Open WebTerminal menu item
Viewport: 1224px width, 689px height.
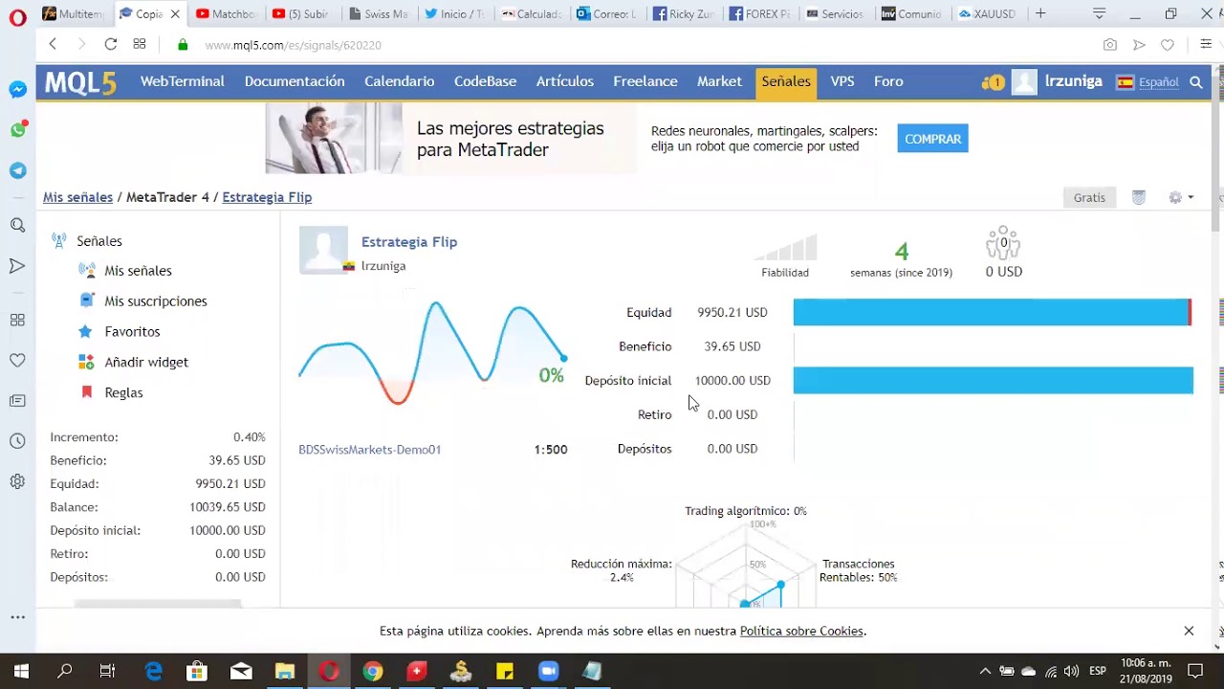click(x=183, y=81)
